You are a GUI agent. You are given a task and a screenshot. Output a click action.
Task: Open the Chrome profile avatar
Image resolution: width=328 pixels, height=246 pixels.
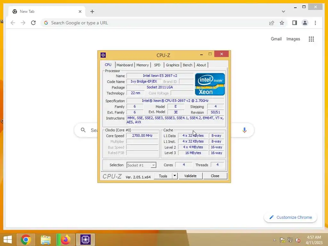click(305, 23)
